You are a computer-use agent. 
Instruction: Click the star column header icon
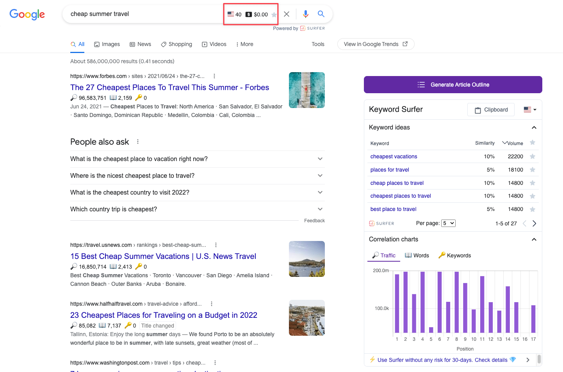pos(533,142)
